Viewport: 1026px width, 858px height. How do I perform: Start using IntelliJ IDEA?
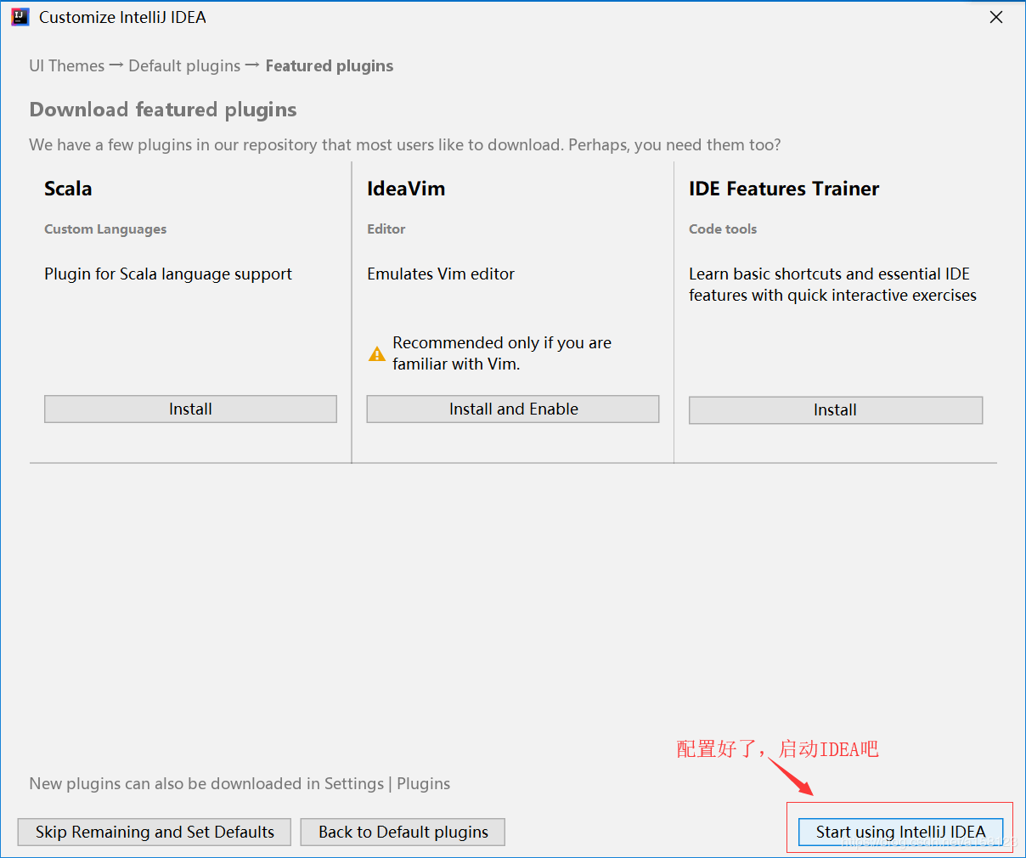click(x=901, y=832)
